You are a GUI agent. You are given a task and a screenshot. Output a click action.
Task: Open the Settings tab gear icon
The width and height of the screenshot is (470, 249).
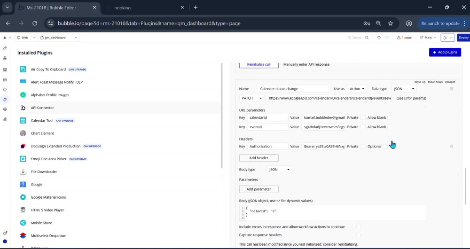click(x=5, y=109)
